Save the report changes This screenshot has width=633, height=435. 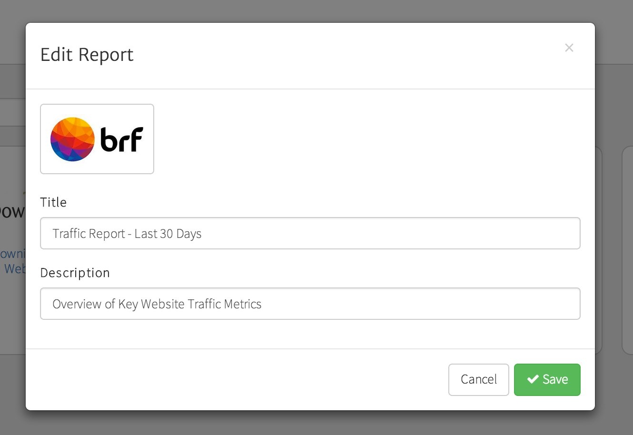pos(547,379)
